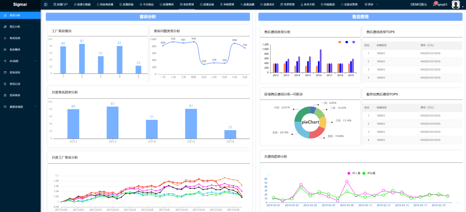Collapse the sidebar with the hamburger icon
The height and width of the screenshot is (212, 466).
[45, 4]
